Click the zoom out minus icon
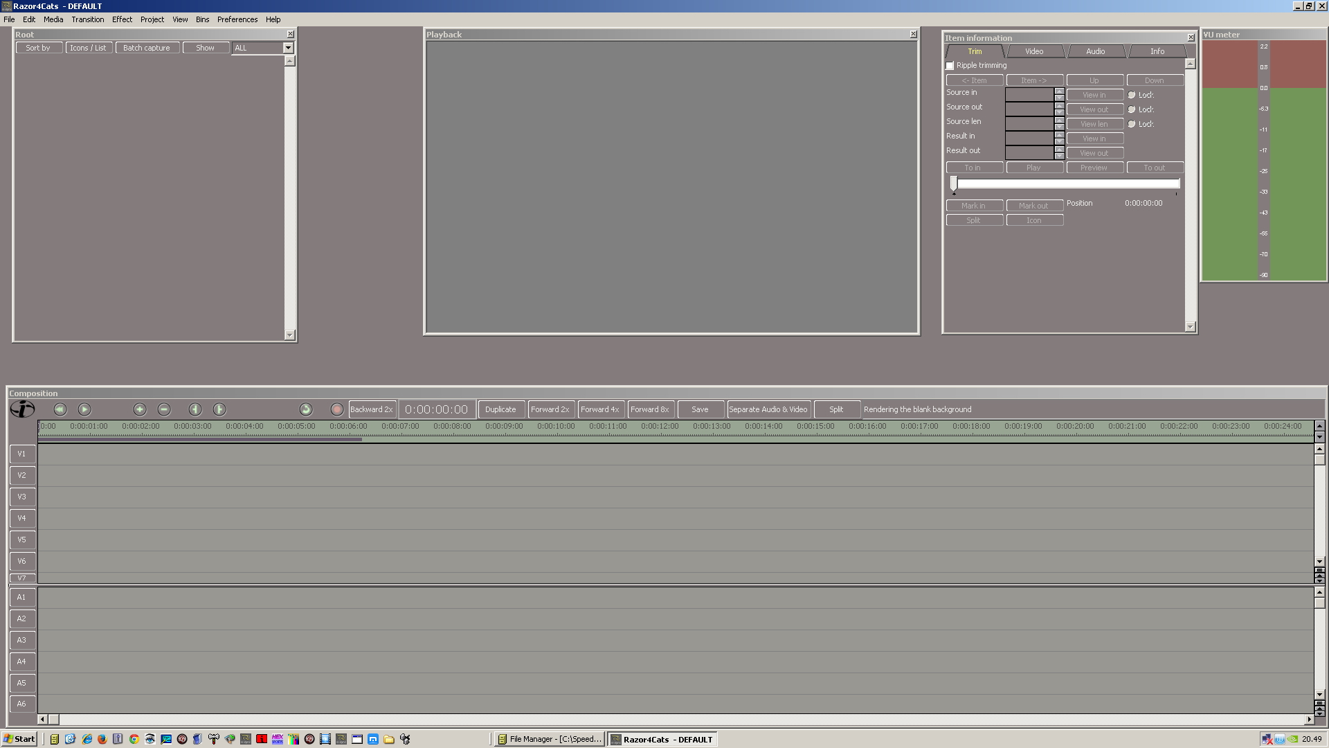 pyautogui.click(x=164, y=409)
